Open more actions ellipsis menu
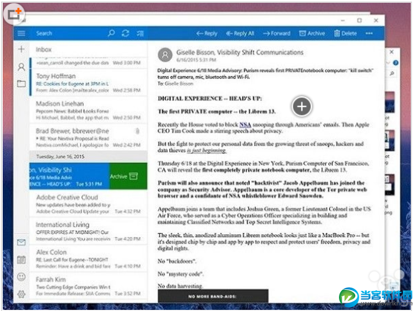413x311 pixels. coord(369,33)
